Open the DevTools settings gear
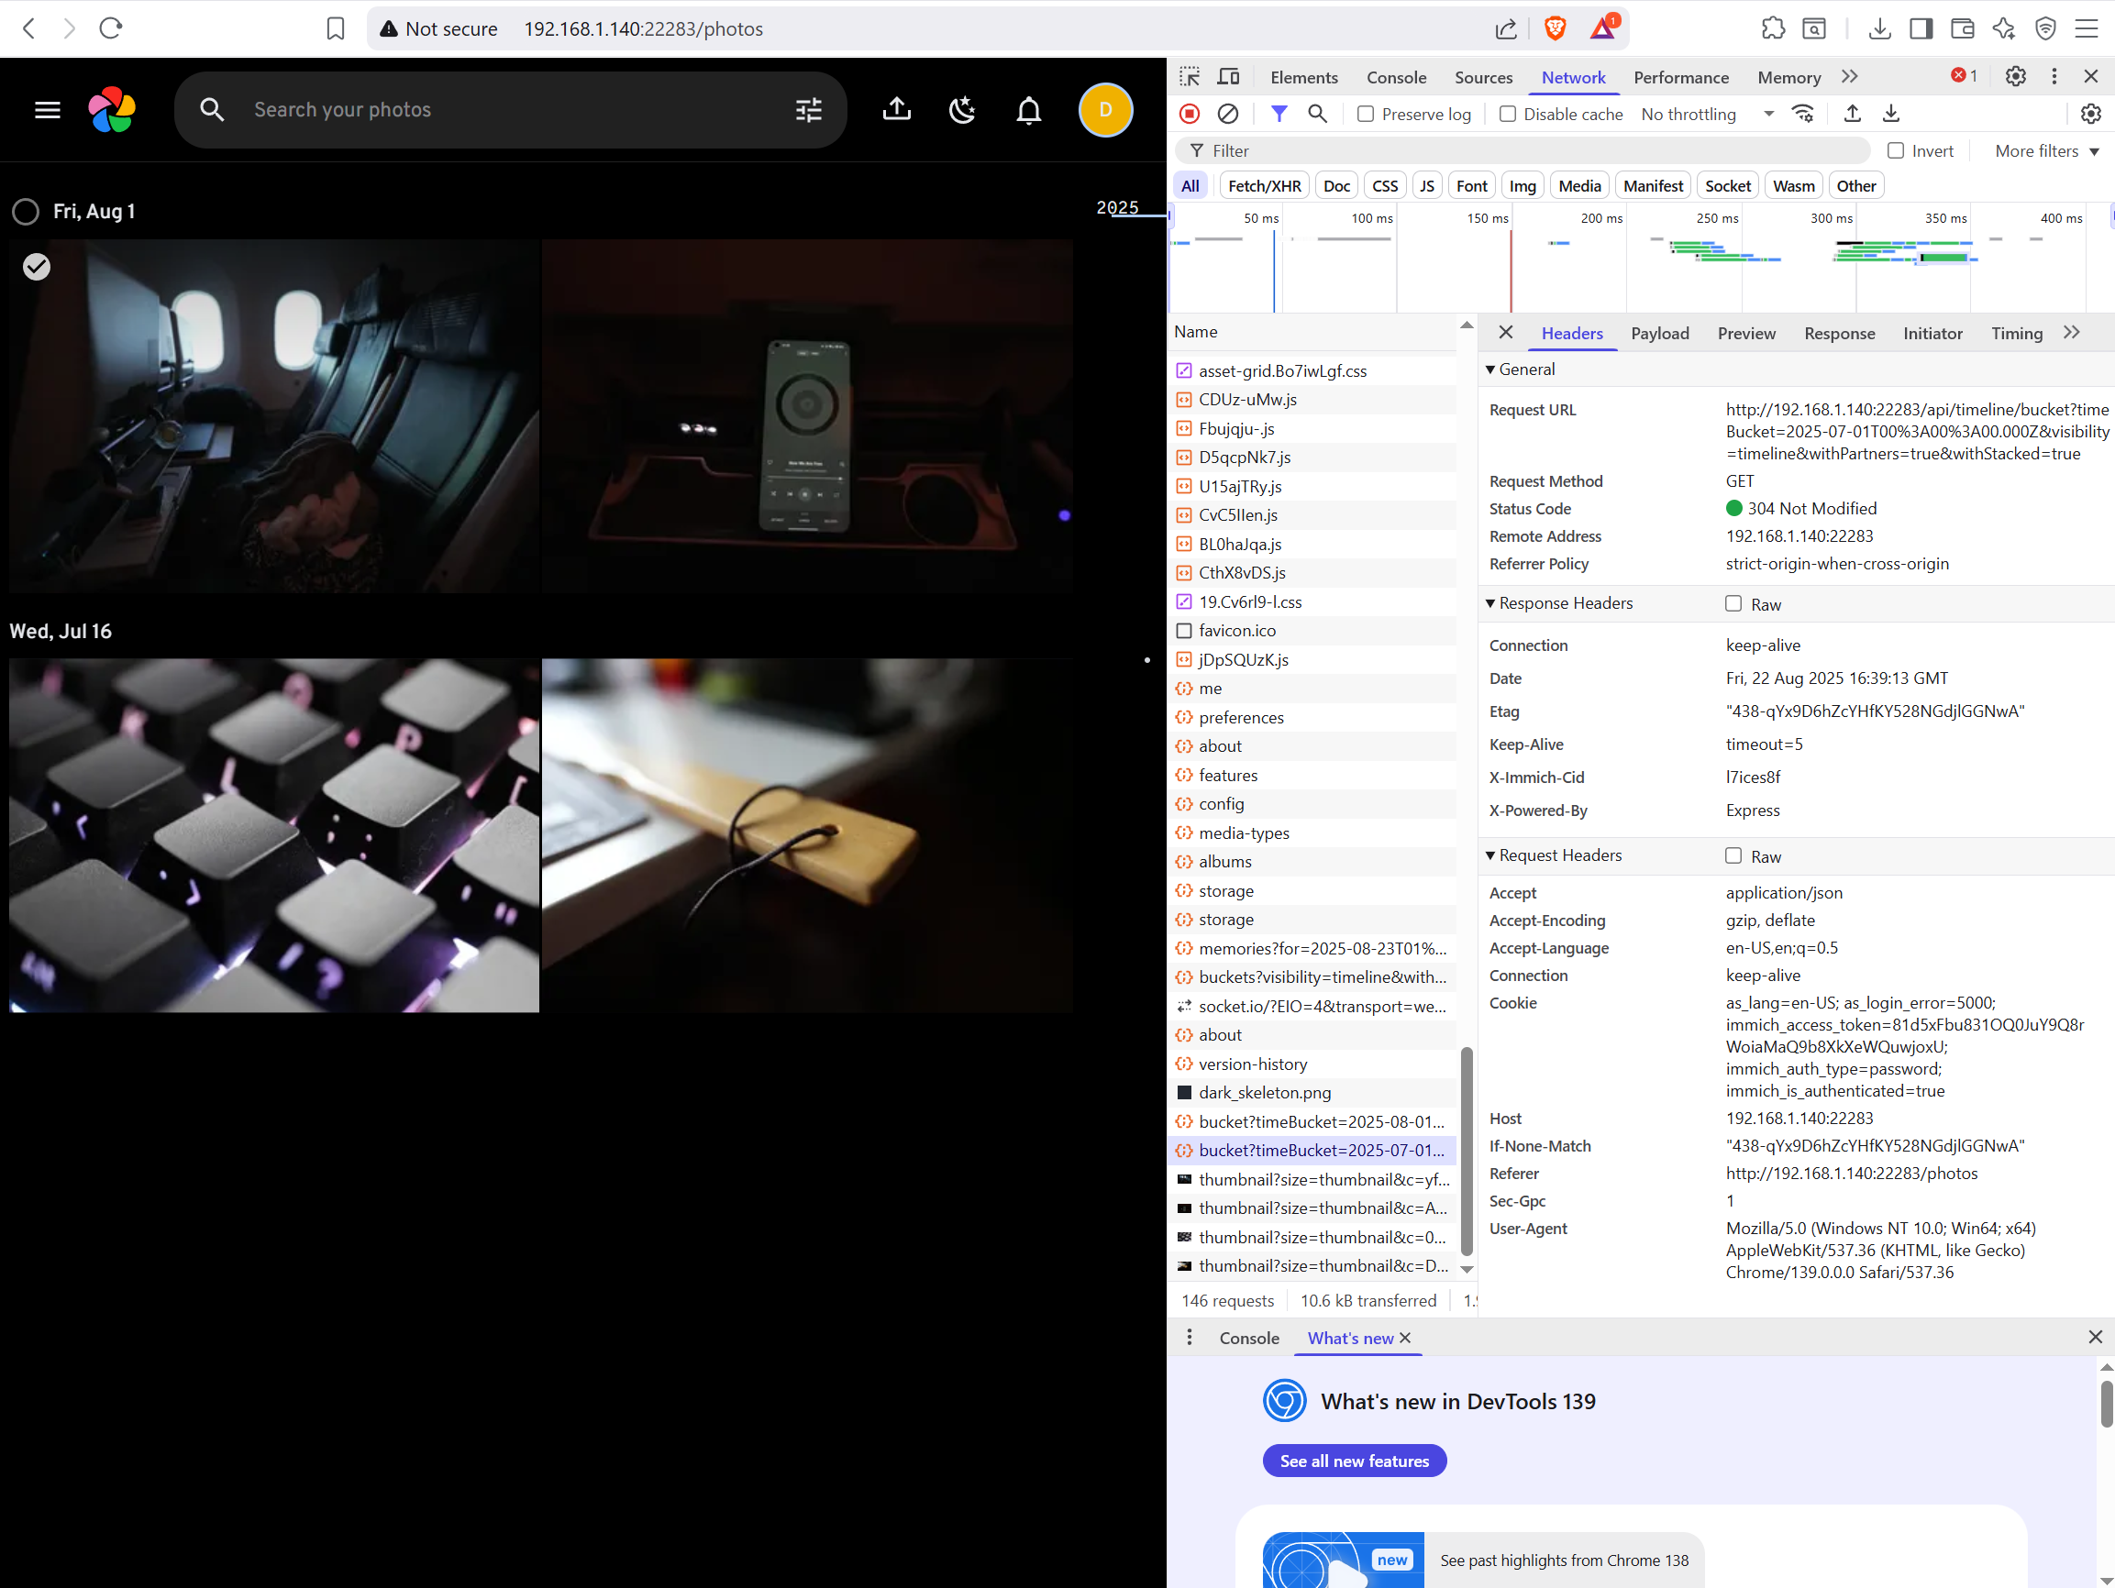The image size is (2115, 1588). [x=2015, y=76]
